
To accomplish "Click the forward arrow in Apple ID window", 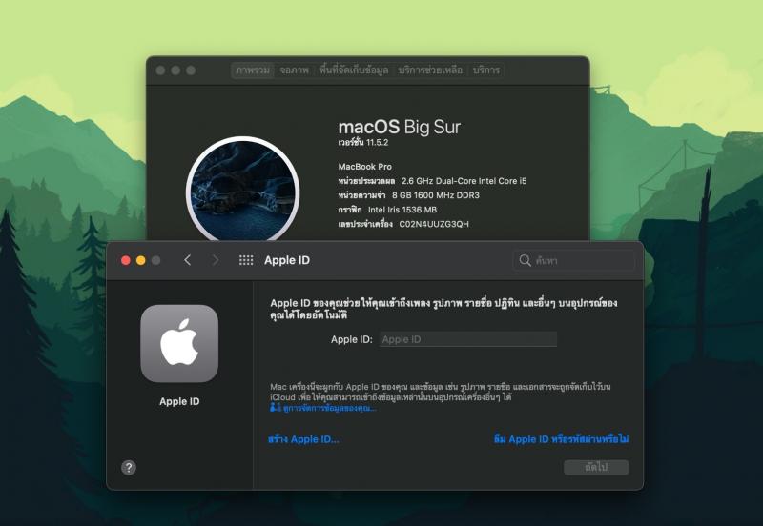I will click(x=216, y=260).
